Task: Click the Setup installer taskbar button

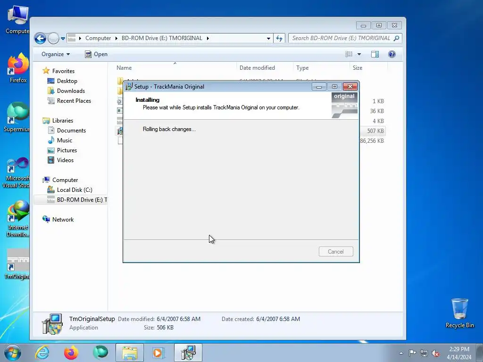Action: pos(188,353)
